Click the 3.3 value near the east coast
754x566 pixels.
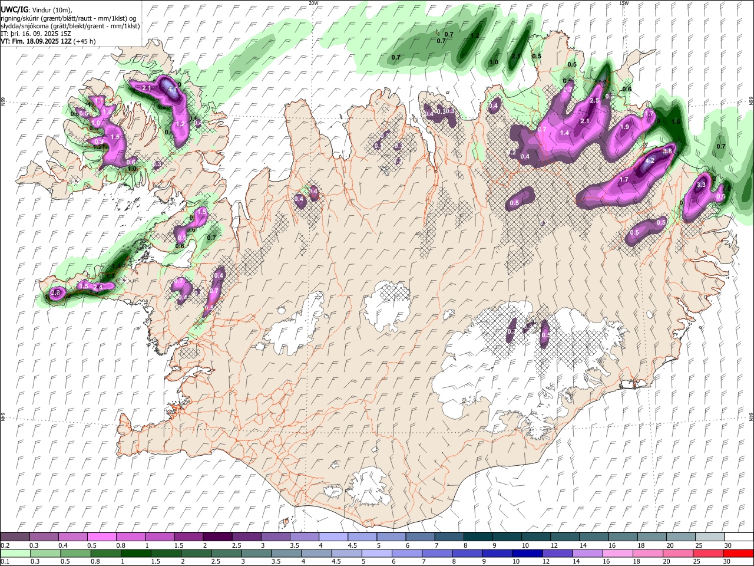pos(701,185)
